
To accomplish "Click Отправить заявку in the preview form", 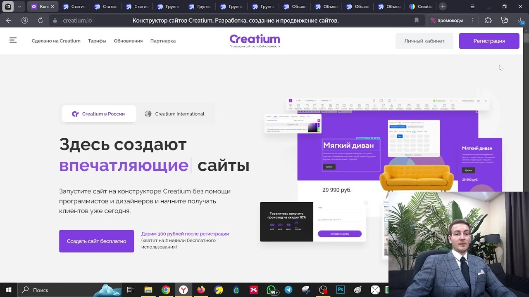I will click(340, 234).
